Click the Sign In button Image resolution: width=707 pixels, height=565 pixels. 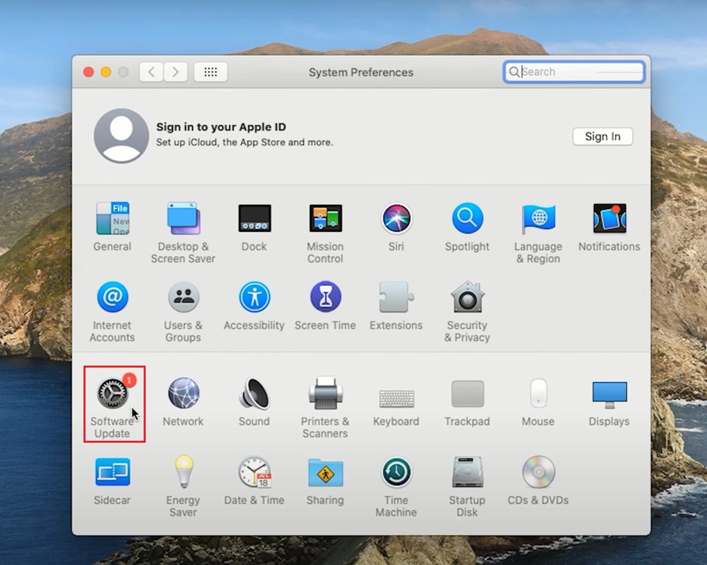[x=602, y=136]
